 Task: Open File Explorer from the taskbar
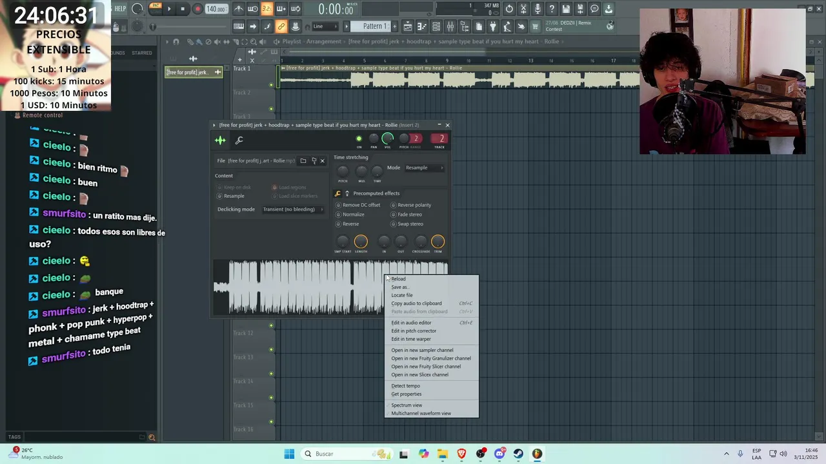pyautogui.click(x=443, y=454)
